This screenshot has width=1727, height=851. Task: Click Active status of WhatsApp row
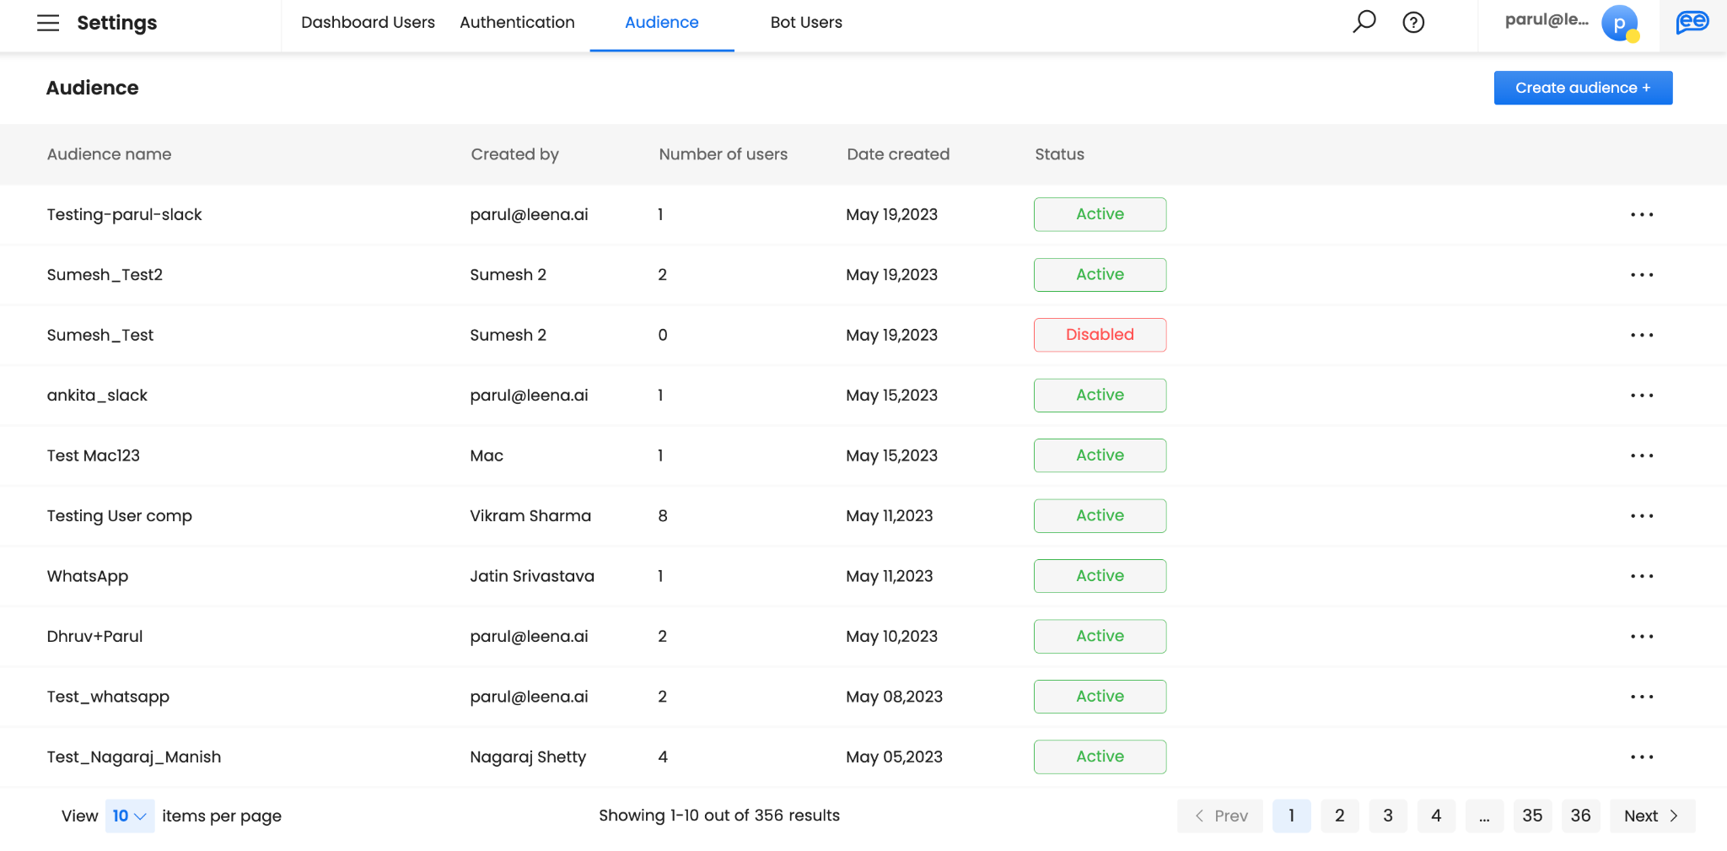[x=1100, y=576]
